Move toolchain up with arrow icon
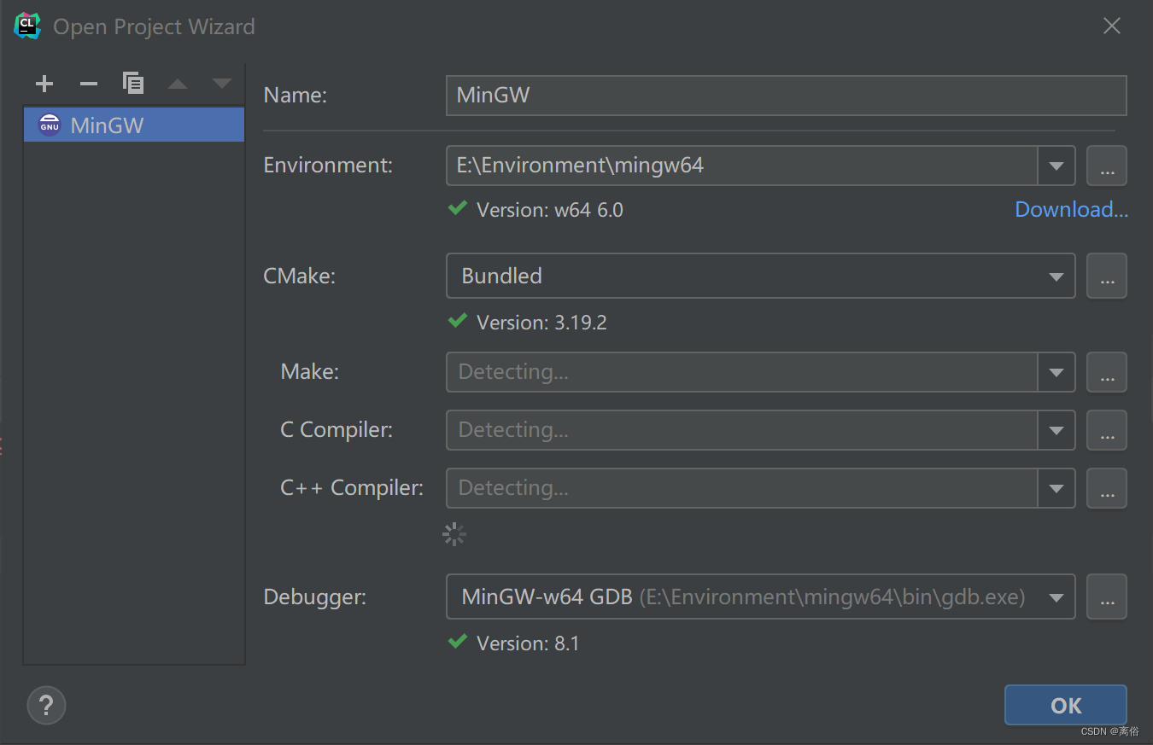 178,84
